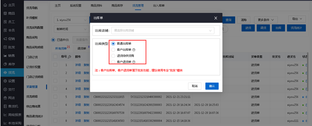Click the blue 货流统计 button
The width and height of the screenshot is (312, 126).
(x=296, y=28)
